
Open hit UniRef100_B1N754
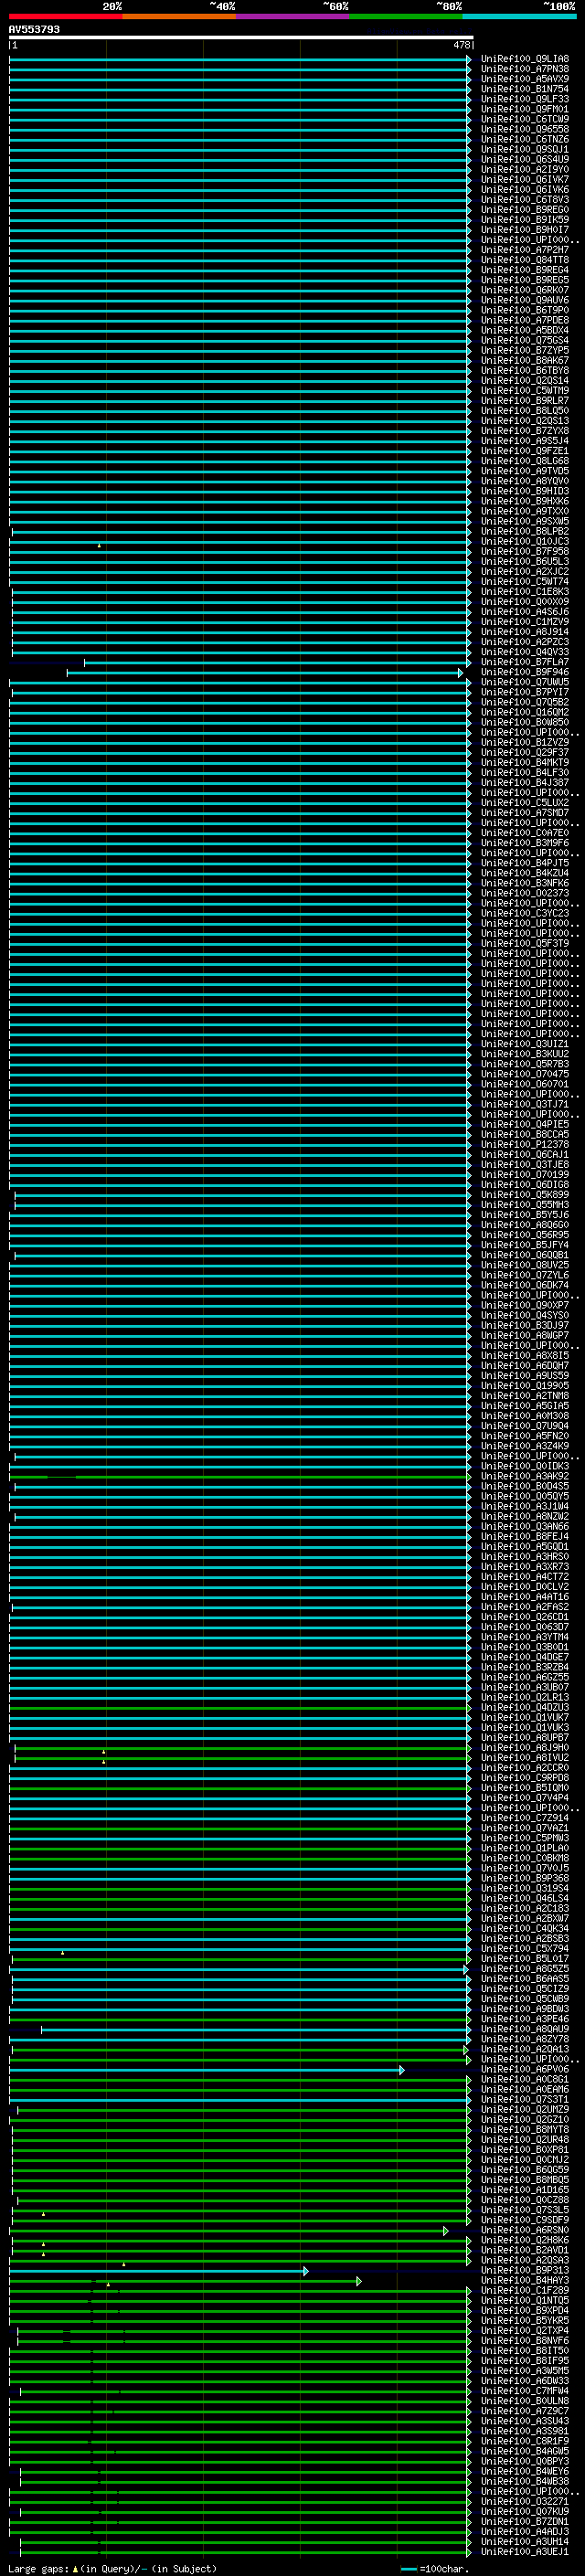pos(525,89)
